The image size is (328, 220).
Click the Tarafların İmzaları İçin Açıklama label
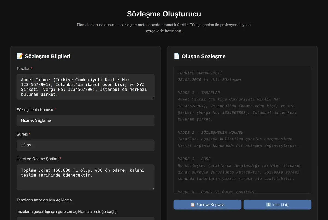click(x=44, y=200)
